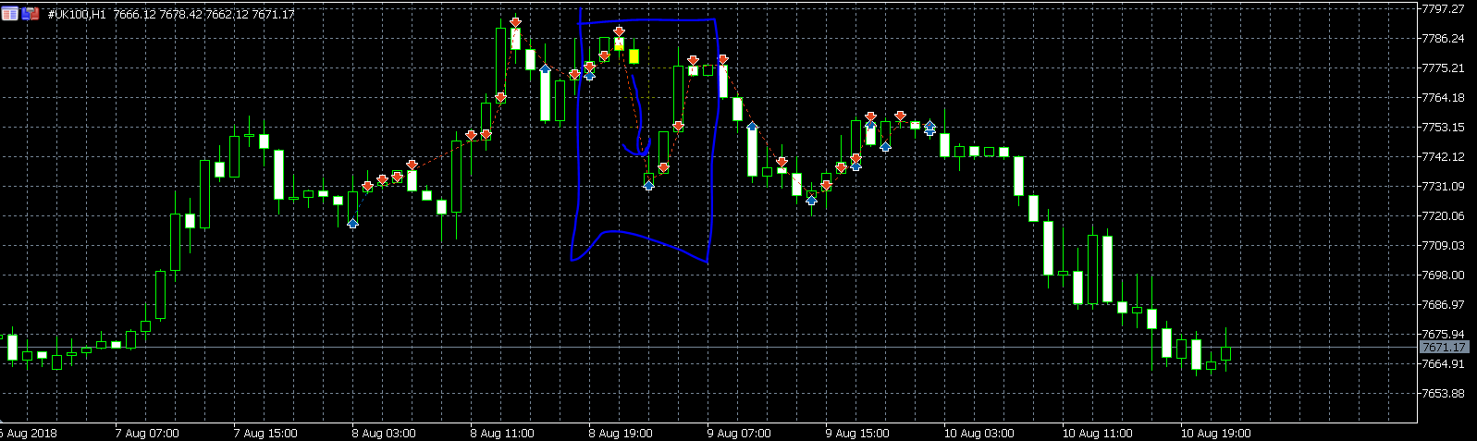Click the 7753.15 price axis label
The width and height of the screenshot is (1477, 441).
(x=1445, y=127)
